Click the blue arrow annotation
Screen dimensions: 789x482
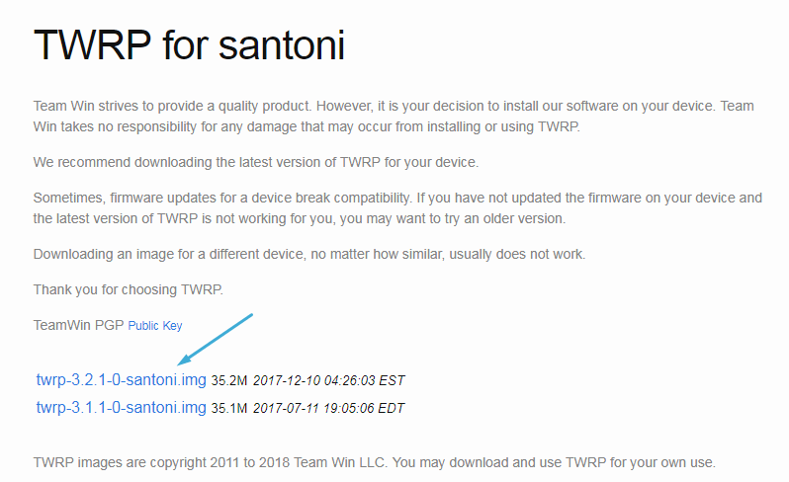pyautogui.click(x=218, y=339)
